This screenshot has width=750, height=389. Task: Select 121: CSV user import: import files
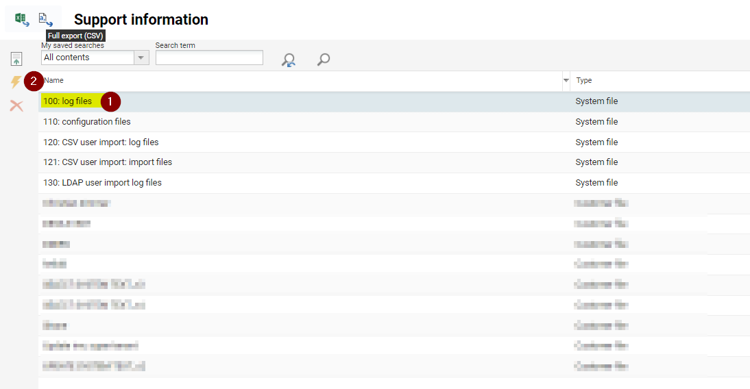[x=107, y=162]
